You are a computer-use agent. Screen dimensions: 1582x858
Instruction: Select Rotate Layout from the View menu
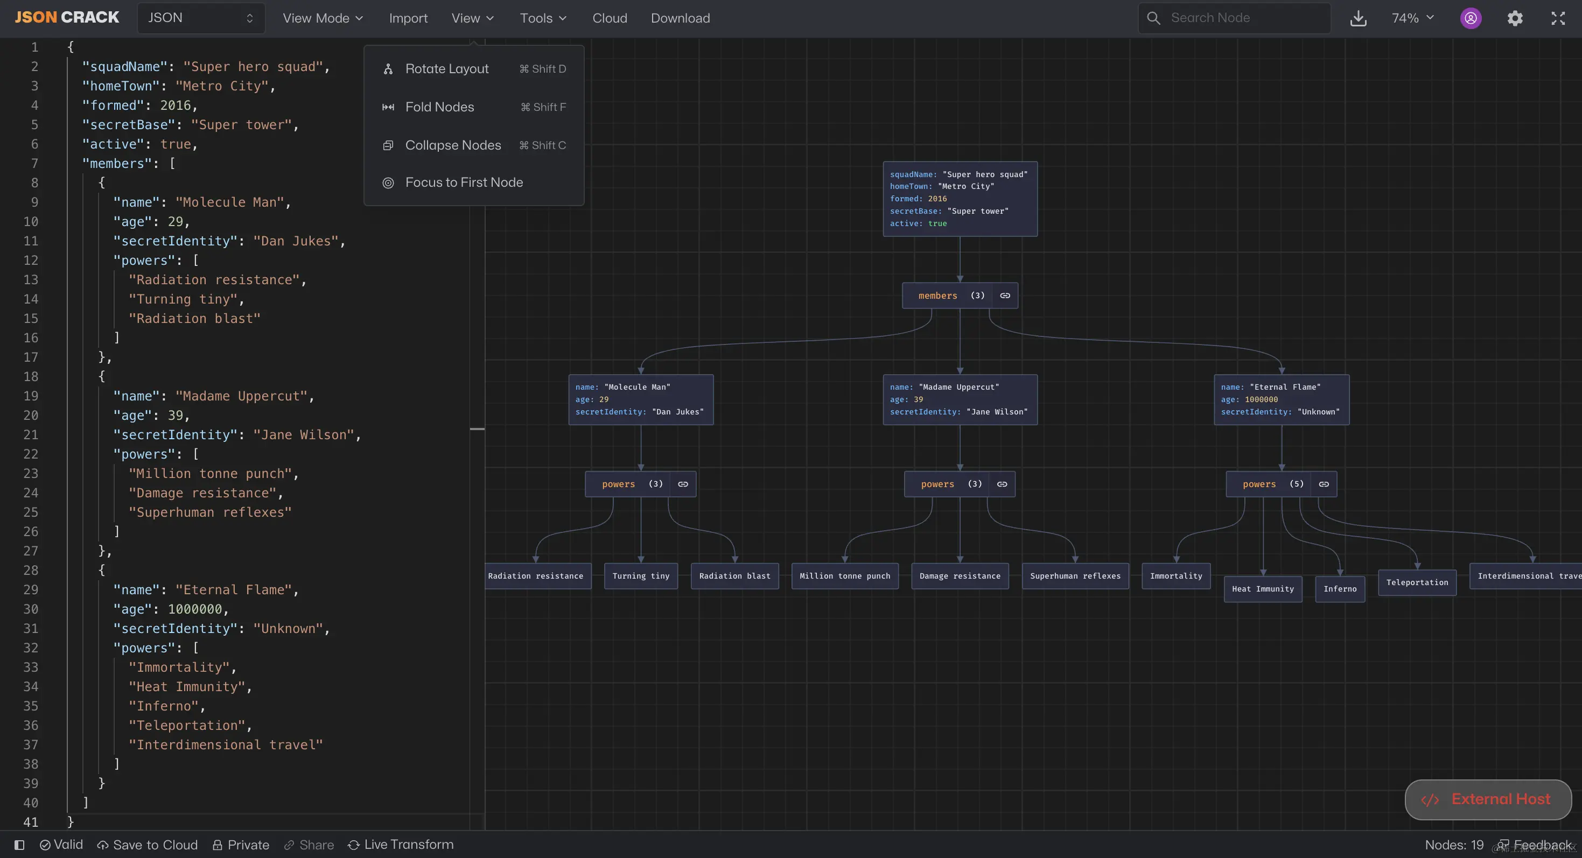click(446, 69)
